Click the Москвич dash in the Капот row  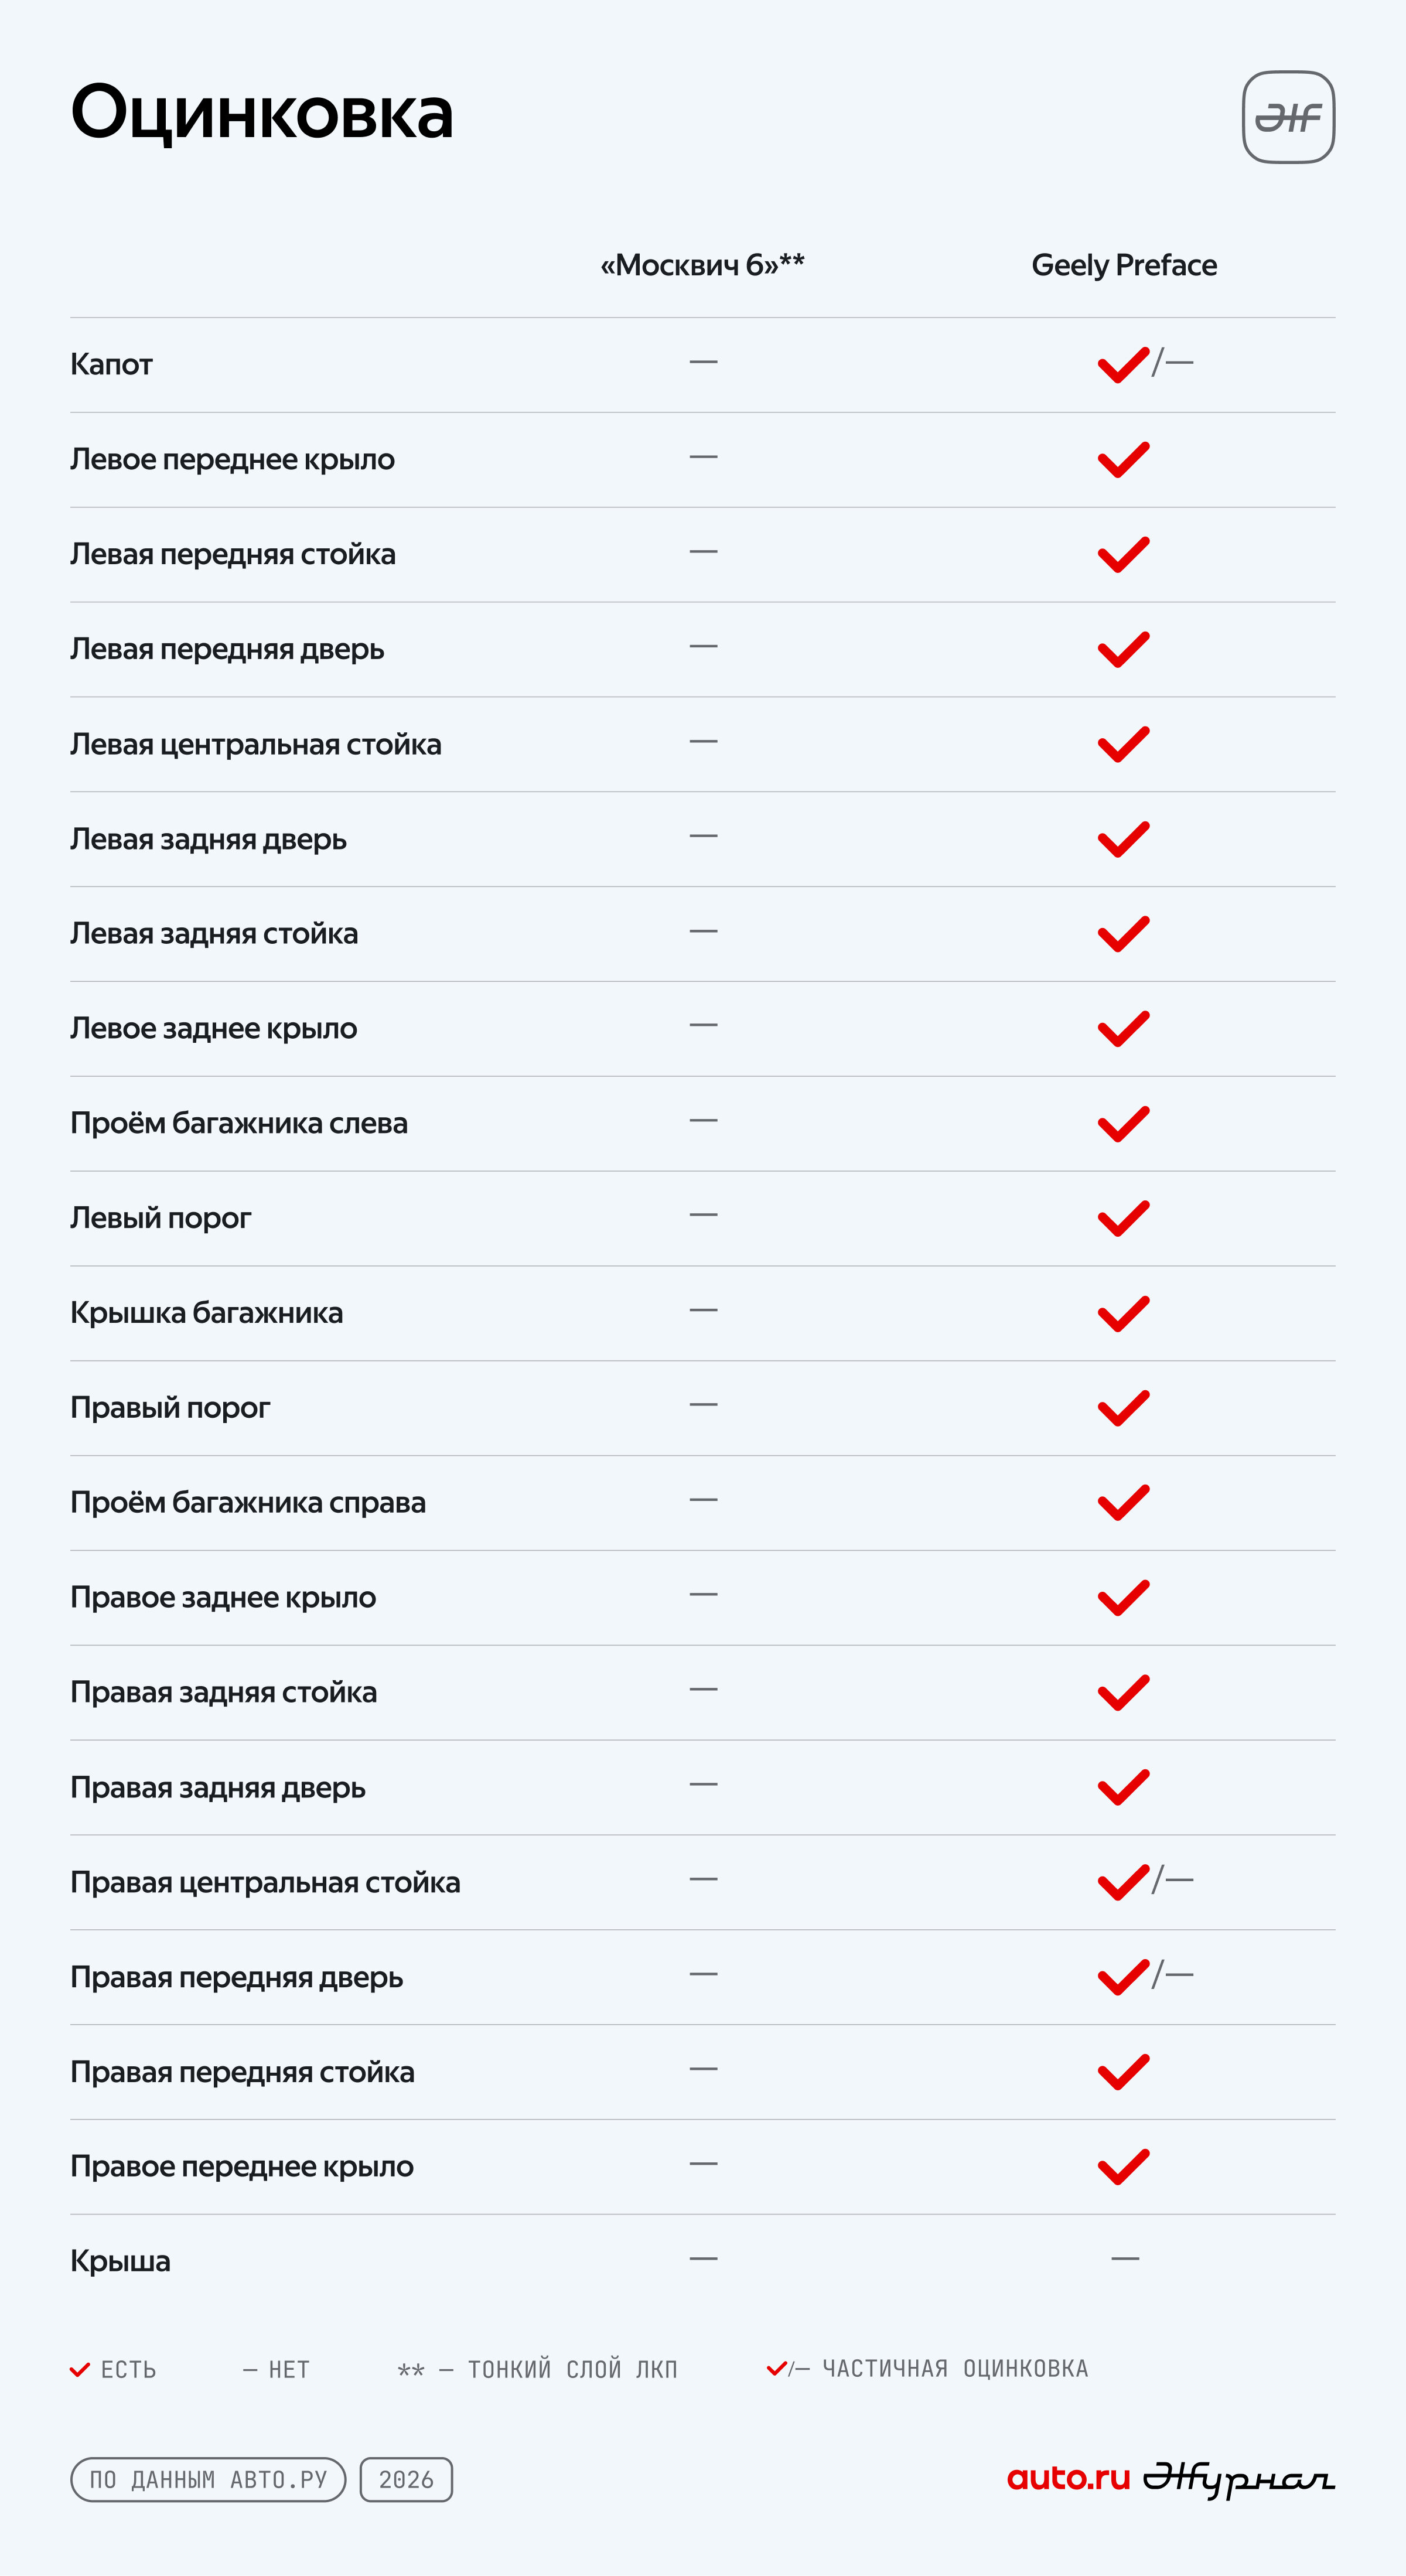[x=703, y=361]
